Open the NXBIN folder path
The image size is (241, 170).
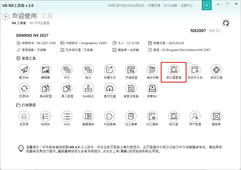pyautogui.click(x=45, y=117)
